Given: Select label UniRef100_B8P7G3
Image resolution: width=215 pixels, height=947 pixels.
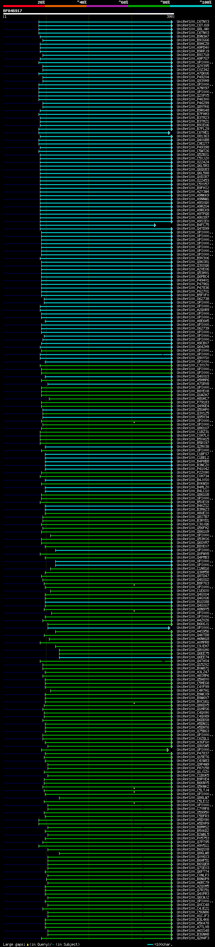Looking at the screenshot, I should (193, 583).
